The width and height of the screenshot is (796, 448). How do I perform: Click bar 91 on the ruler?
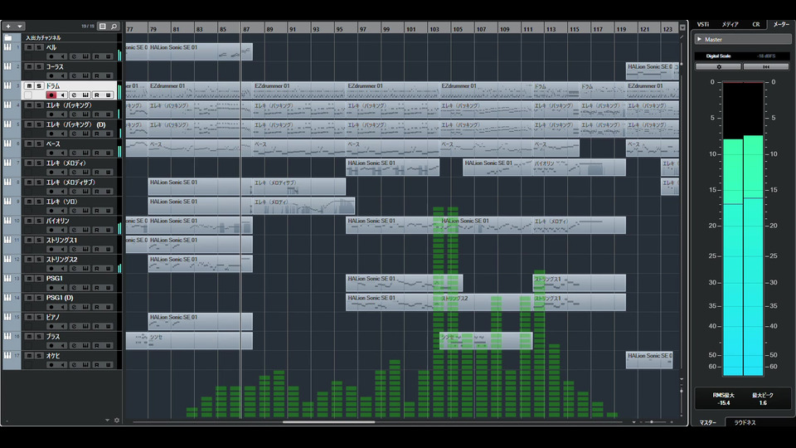pos(293,29)
